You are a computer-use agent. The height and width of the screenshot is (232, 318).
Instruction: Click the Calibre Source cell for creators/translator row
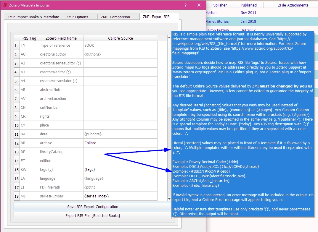[x=120, y=81]
